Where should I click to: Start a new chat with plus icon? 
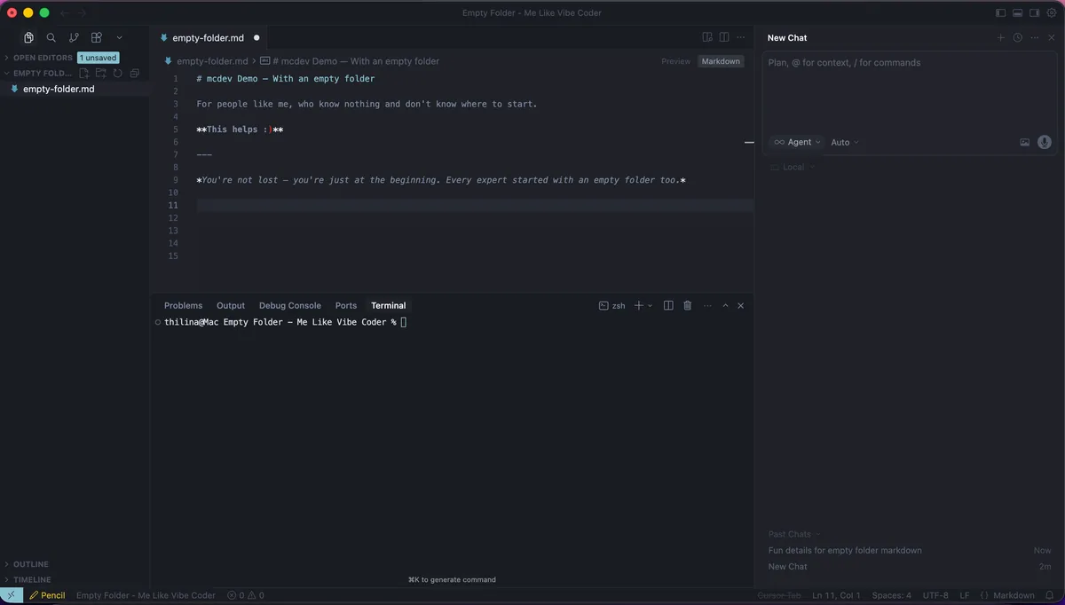click(1001, 38)
